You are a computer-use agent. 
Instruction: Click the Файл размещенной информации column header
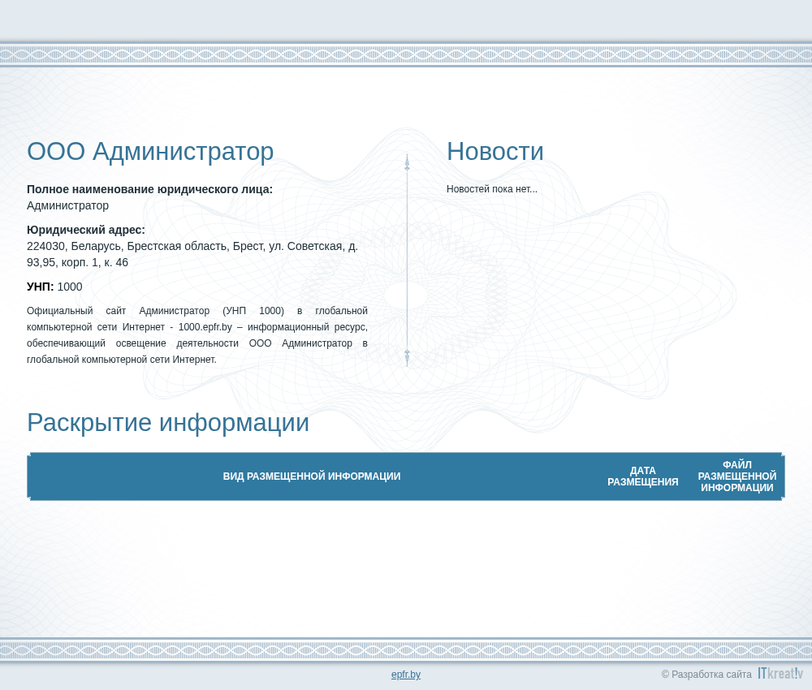[737, 477]
